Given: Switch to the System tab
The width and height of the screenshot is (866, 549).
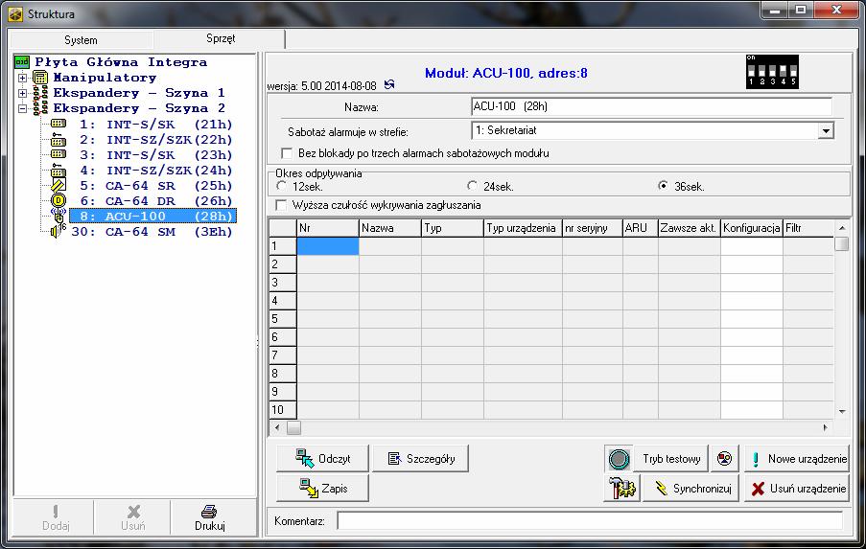Looking at the screenshot, I should pos(81,40).
